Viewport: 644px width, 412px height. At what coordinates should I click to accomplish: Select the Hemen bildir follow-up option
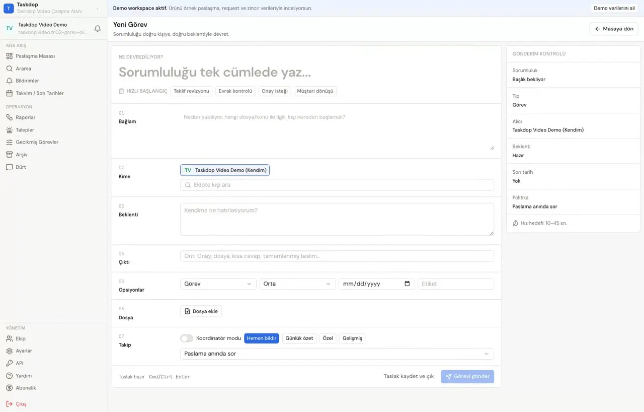click(x=262, y=338)
